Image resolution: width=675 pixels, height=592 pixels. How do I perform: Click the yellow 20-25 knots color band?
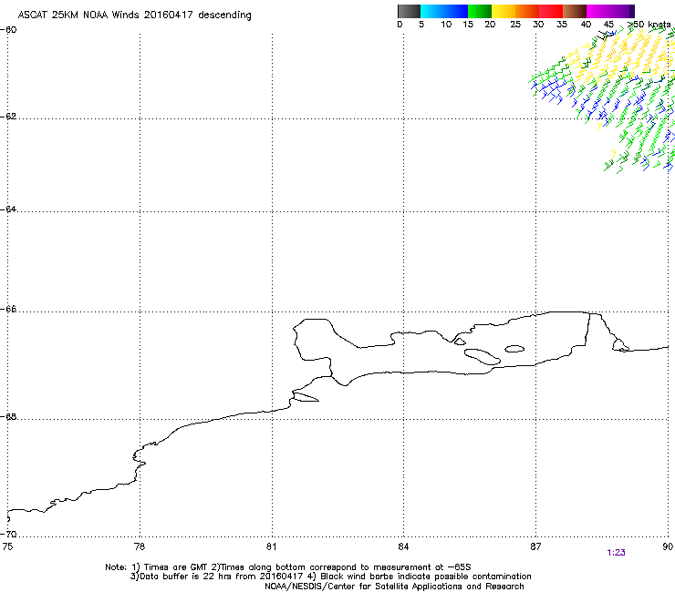pyautogui.click(x=504, y=11)
